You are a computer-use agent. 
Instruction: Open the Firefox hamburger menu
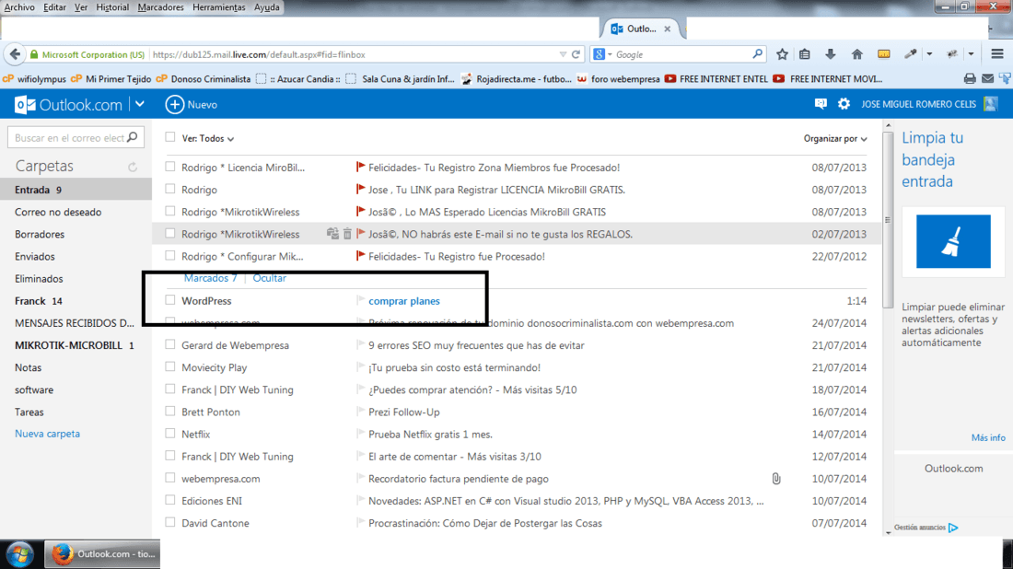[x=997, y=54]
